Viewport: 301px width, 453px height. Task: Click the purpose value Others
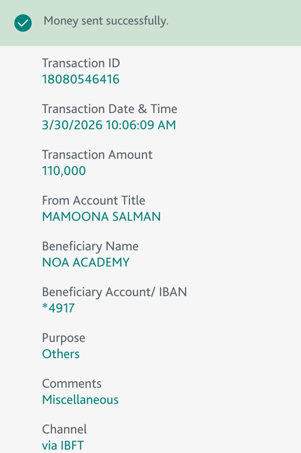click(61, 354)
